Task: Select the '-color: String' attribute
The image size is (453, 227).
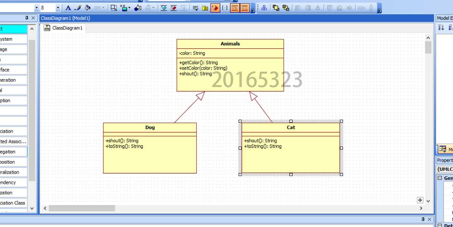Action: click(192, 53)
